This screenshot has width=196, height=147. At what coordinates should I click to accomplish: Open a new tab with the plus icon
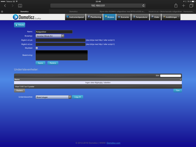tap(184, 5)
